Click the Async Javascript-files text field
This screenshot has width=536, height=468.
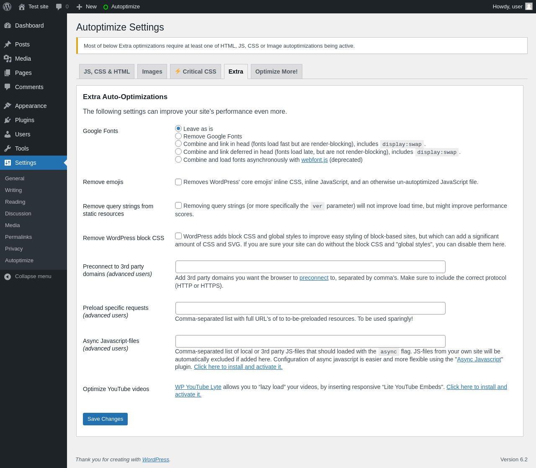point(310,341)
